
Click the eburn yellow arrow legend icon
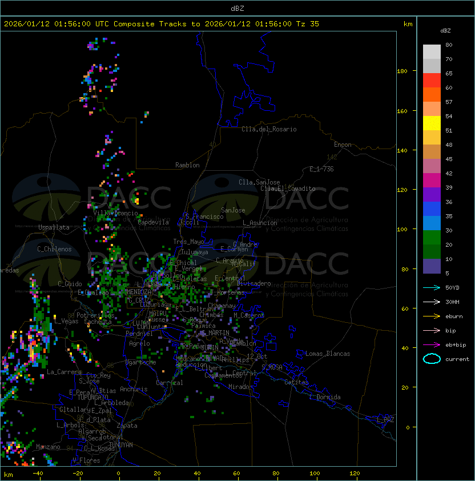point(432,316)
